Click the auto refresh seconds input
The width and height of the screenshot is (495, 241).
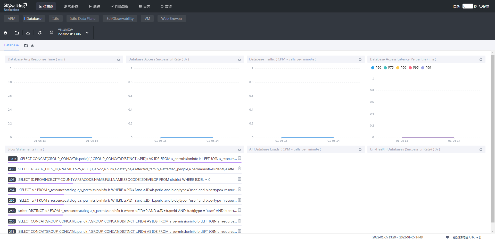(467, 6)
